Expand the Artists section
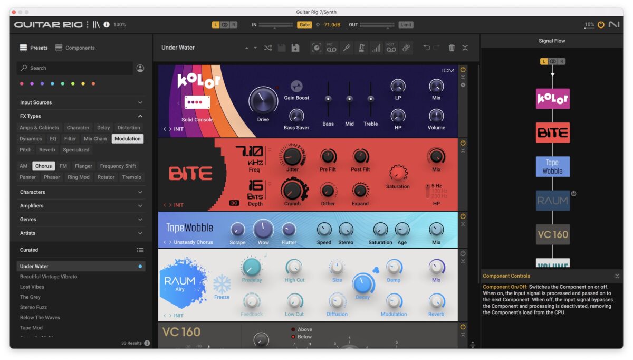This screenshot has width=633, height=360. [x=81, y=233]
